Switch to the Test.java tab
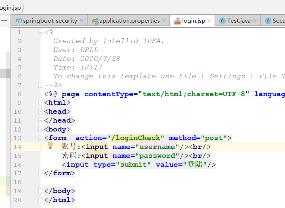The width and height of the screenshot is (285, 208). 239,21
